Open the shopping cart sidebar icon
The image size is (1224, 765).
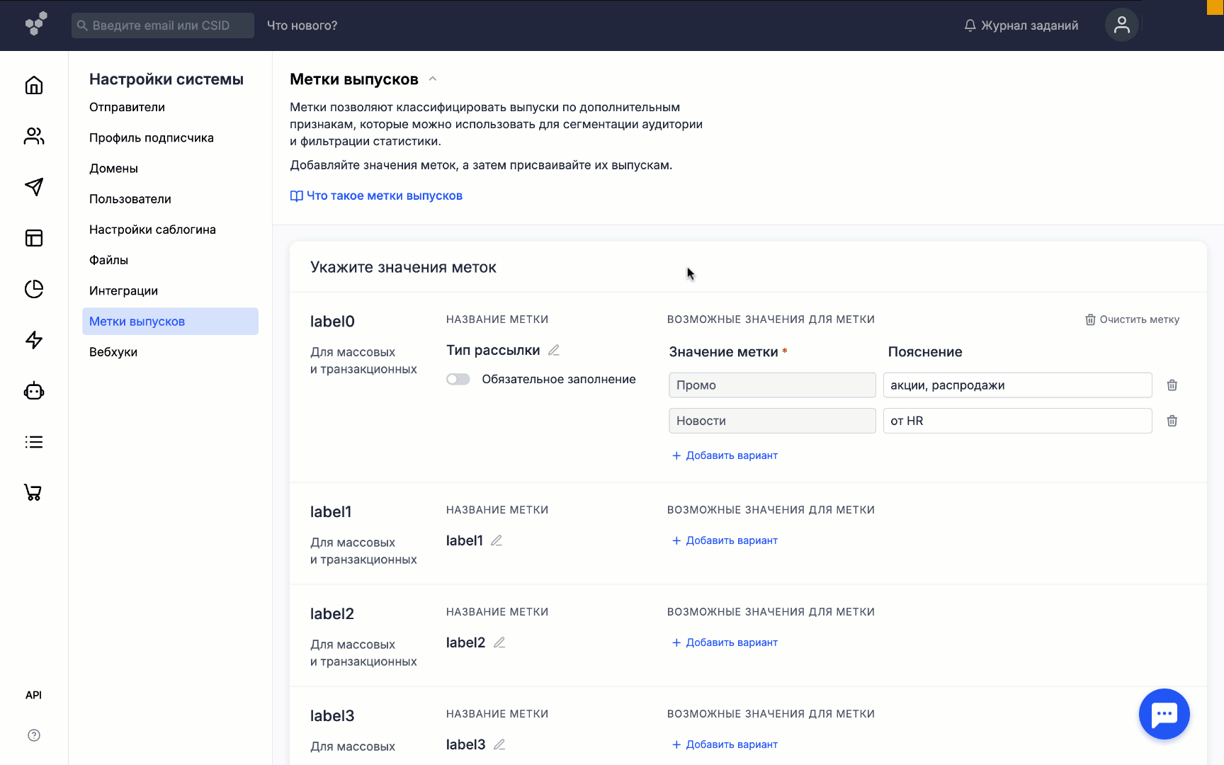(x=34, y=492)
